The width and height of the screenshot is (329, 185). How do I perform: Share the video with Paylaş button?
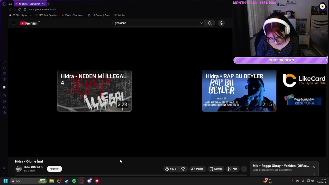(x=197, y=169)
